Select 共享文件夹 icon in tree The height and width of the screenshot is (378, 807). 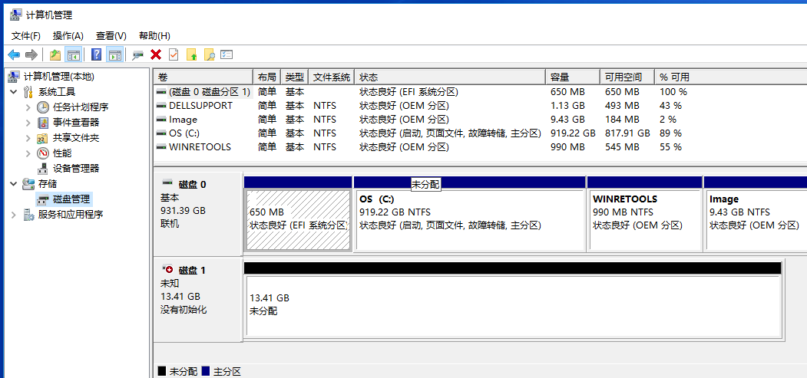tap(43, 138)
